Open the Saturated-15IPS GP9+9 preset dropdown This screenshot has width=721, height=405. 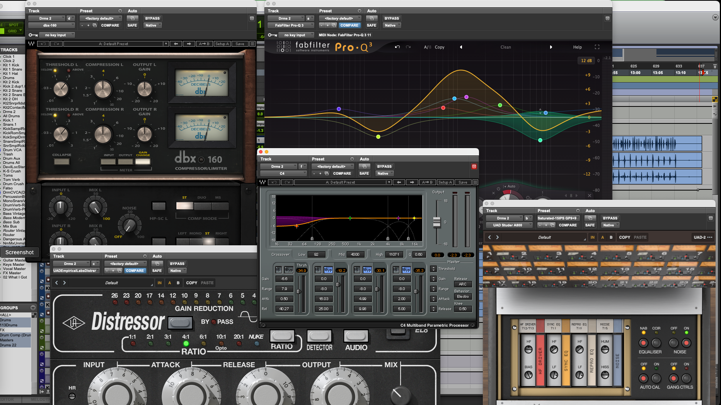(559, 218)
